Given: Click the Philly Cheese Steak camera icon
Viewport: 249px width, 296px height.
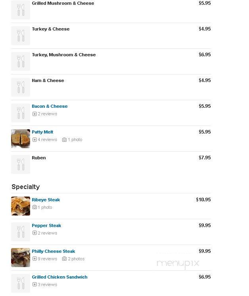Looking at the screenshot, I should tap(64, 259).
